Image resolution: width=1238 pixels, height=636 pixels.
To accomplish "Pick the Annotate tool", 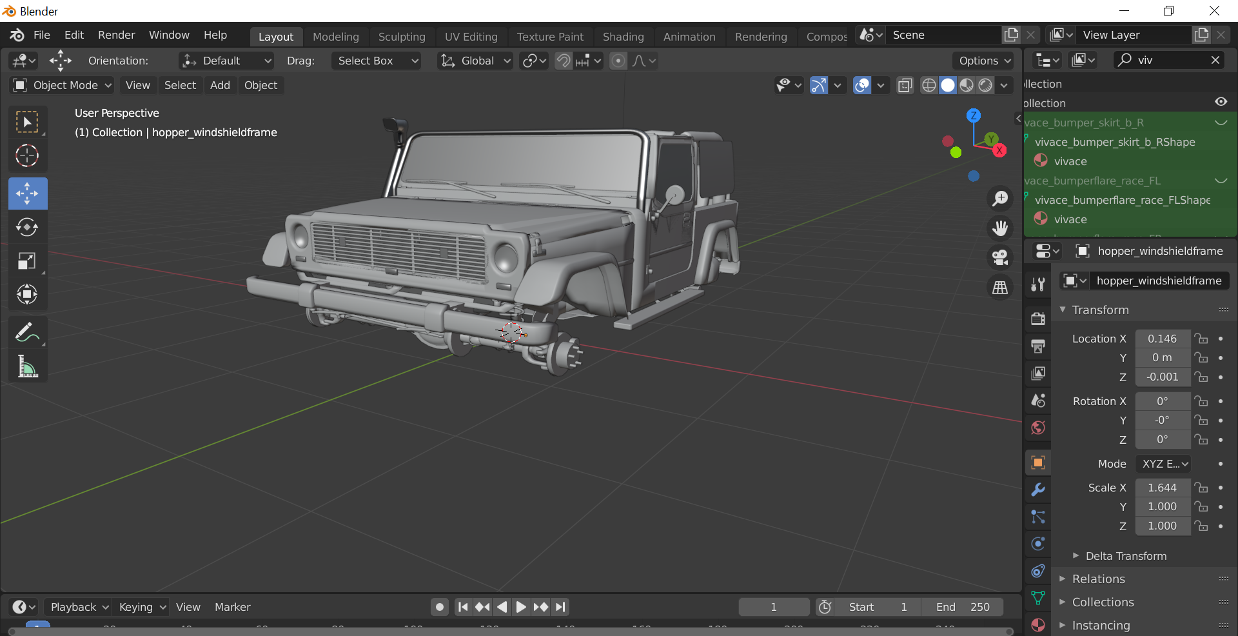I will (27, 333).
